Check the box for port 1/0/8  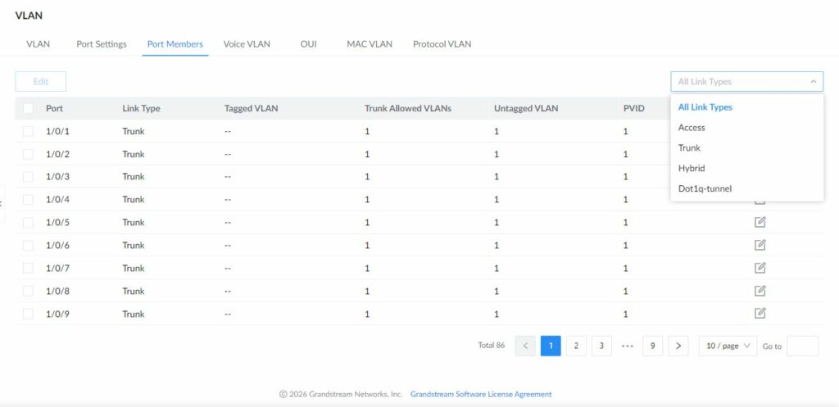point(28,291)
